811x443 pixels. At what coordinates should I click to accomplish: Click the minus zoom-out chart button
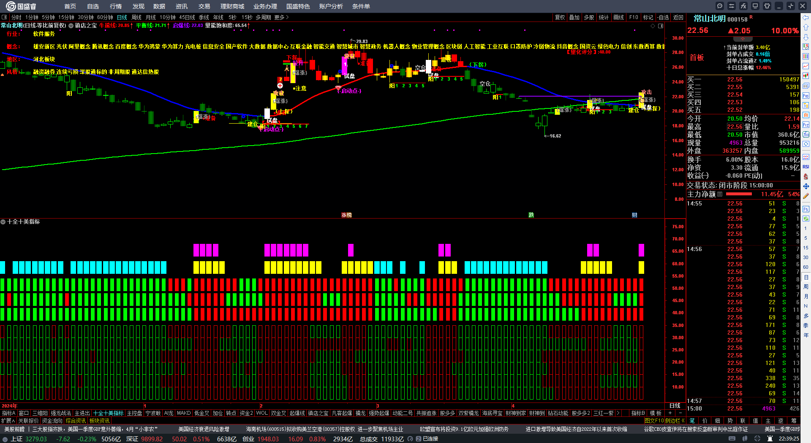click(680, 413)
